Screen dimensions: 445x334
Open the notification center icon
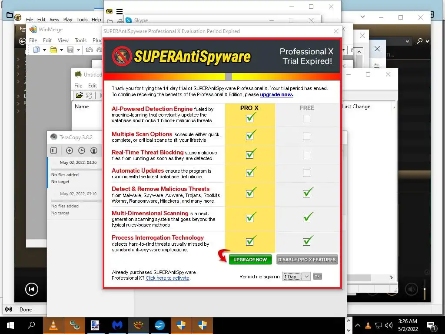[432, 326]
